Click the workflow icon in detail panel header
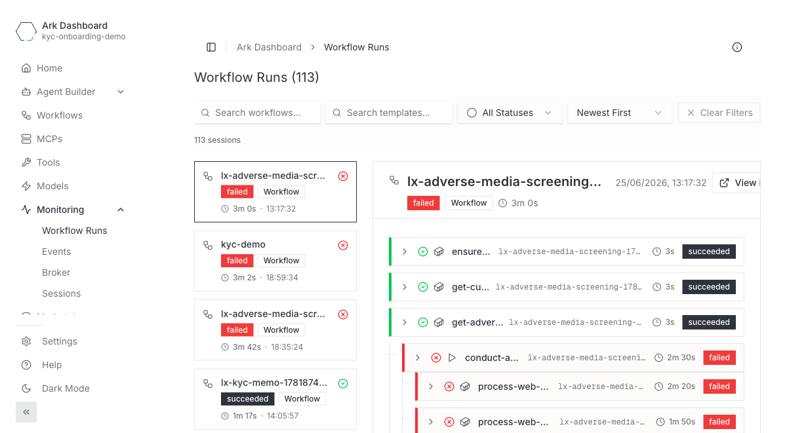Image resolution: width=787 pixels, height=433 pixels. pos(394,180)
